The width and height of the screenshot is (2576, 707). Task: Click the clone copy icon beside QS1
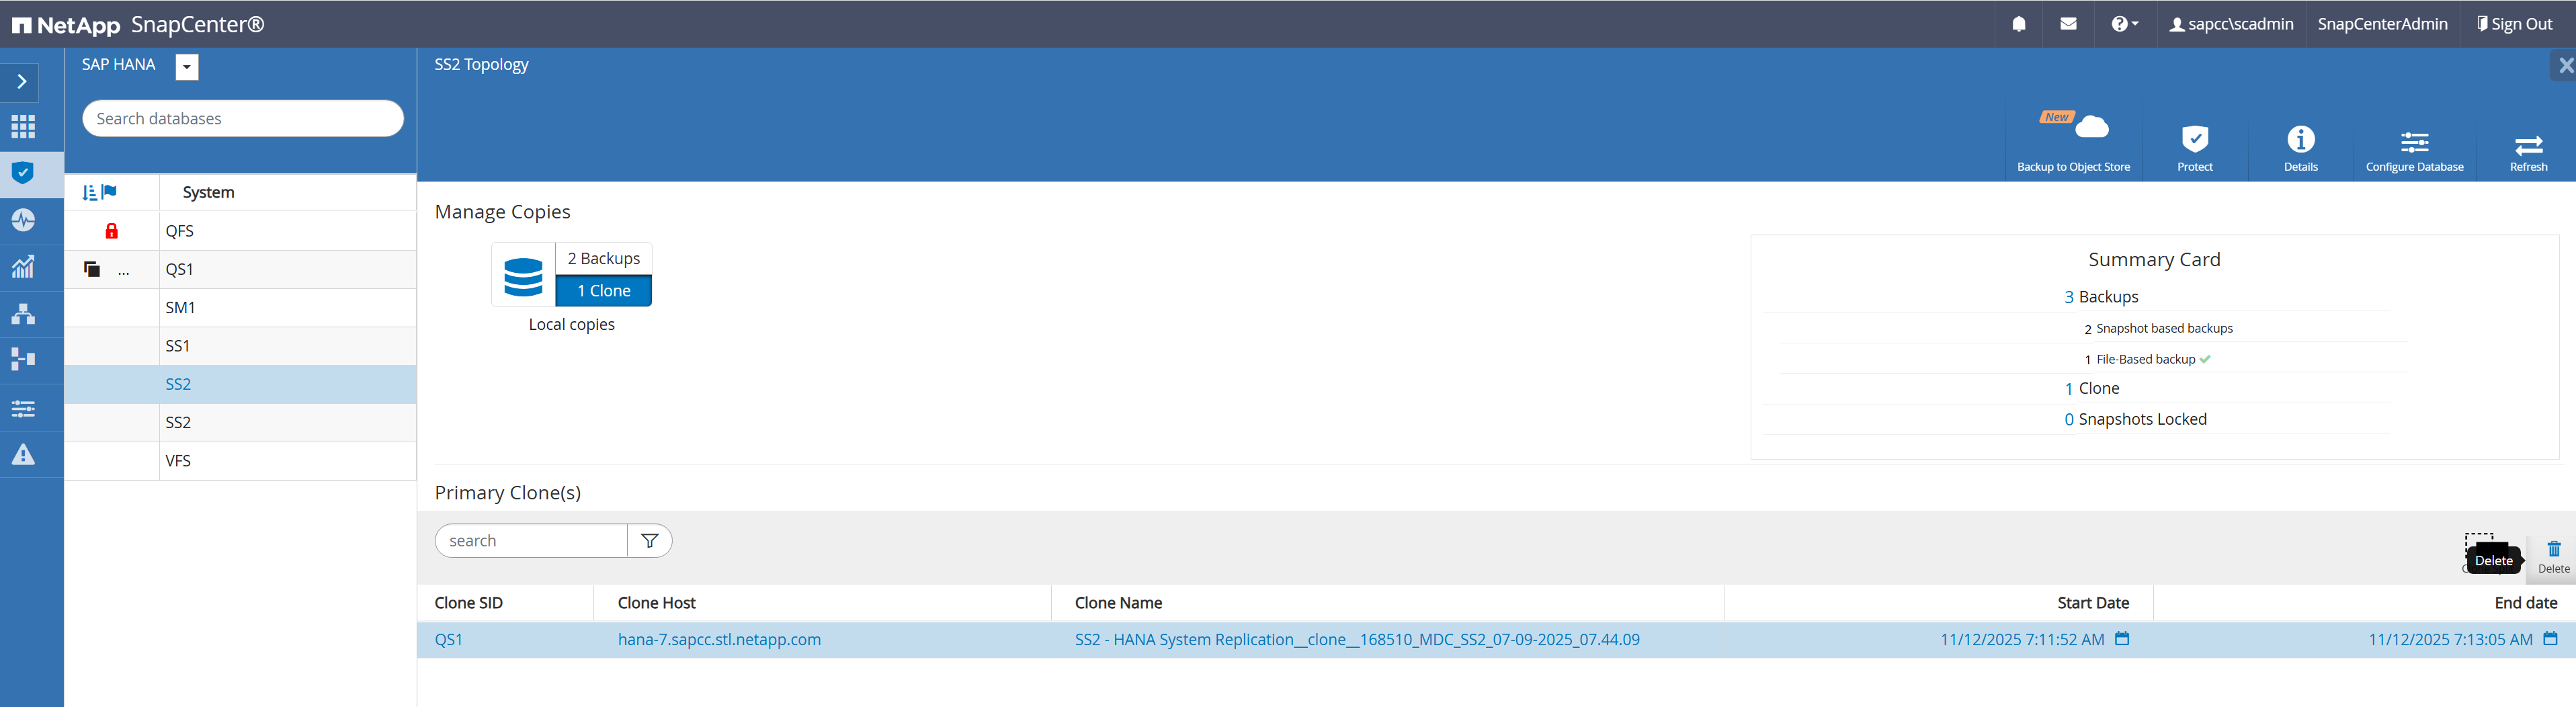(92, 269)
